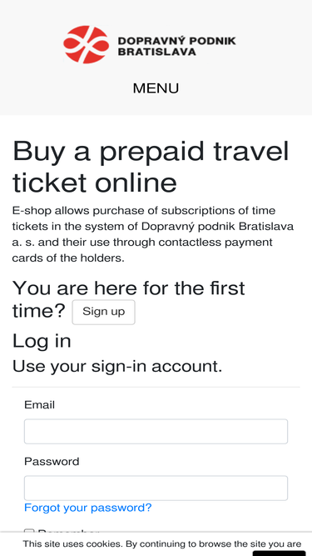Click the DOPRAVNÝ PODNIK BRATISLAVA logo text
The image size is (312, 556).
176,46
